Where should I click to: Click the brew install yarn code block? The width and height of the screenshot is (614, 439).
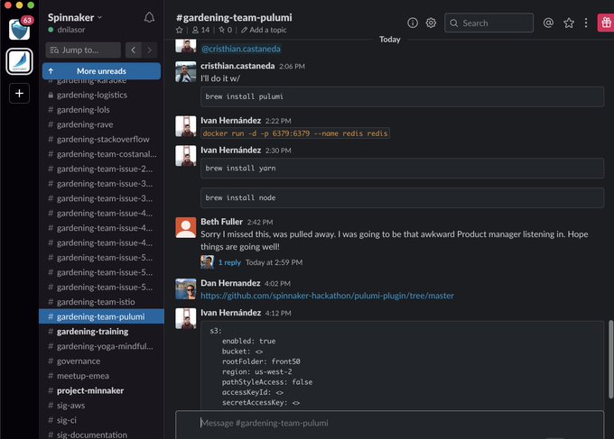coord(402,168)
